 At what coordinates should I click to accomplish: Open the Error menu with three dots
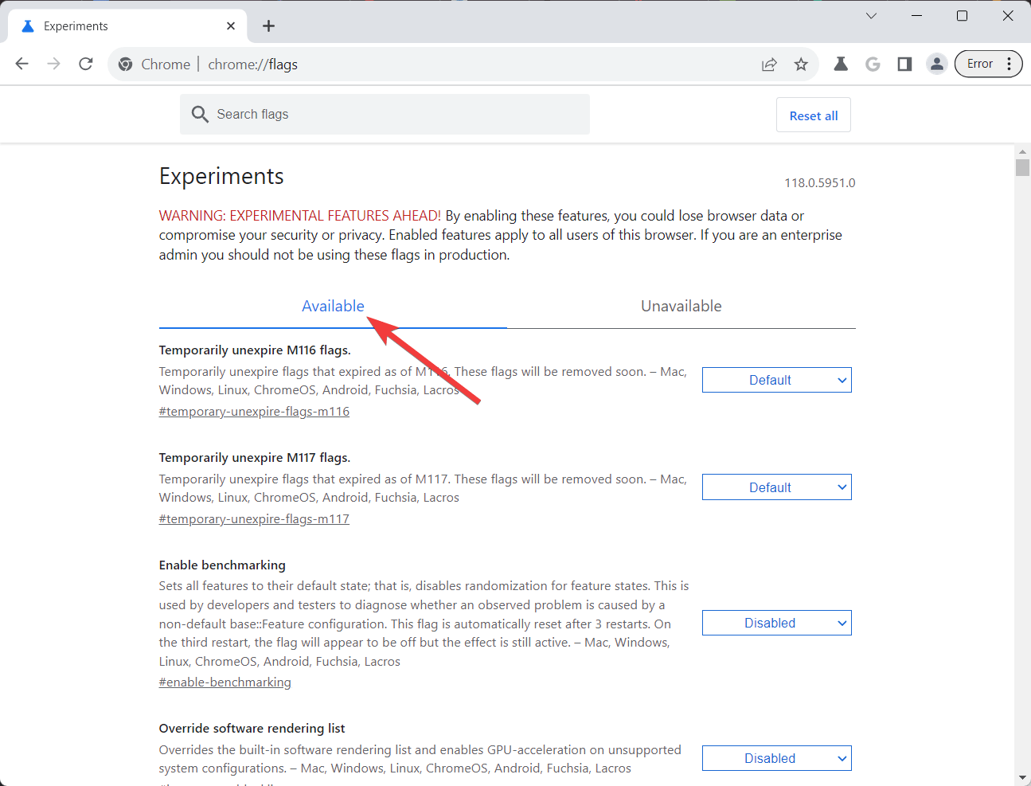988,64
